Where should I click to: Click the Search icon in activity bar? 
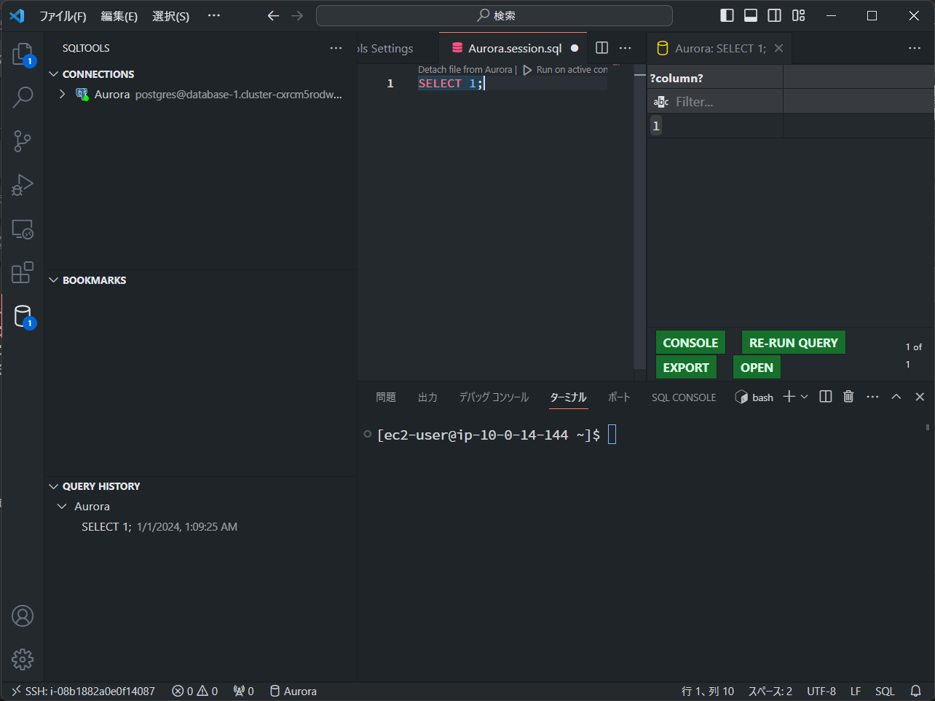tap(23, 97)
